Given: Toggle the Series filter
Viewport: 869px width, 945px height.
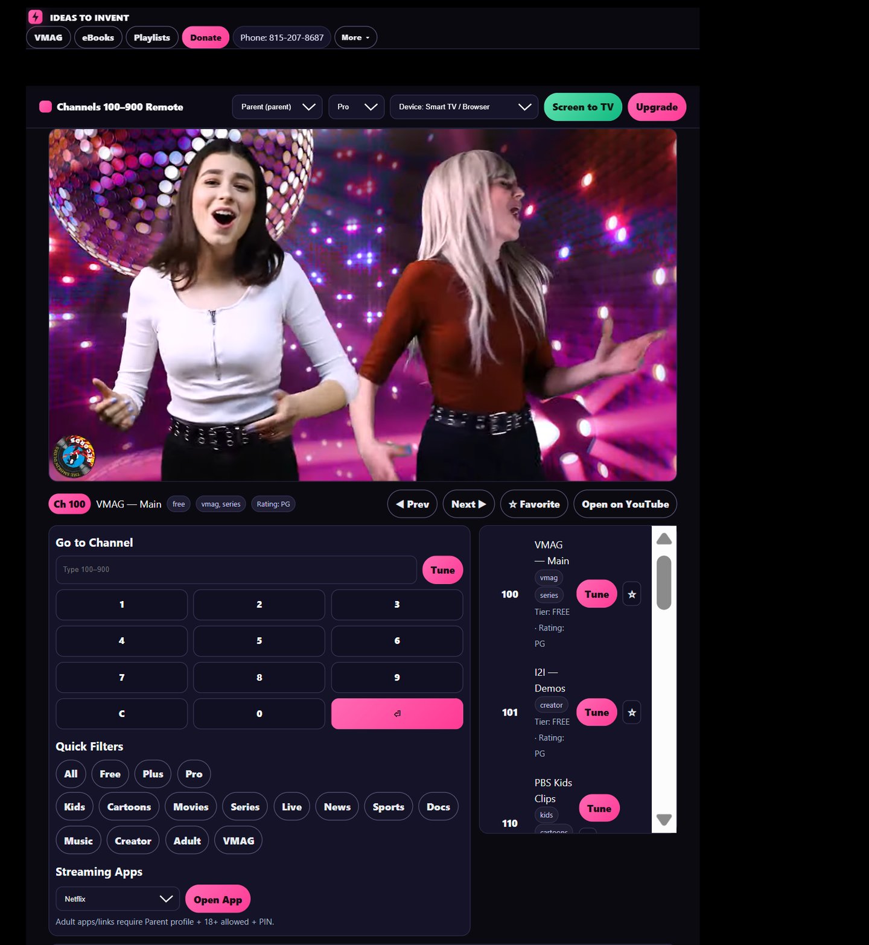Looking at the screenshot, I should (245, 807).
